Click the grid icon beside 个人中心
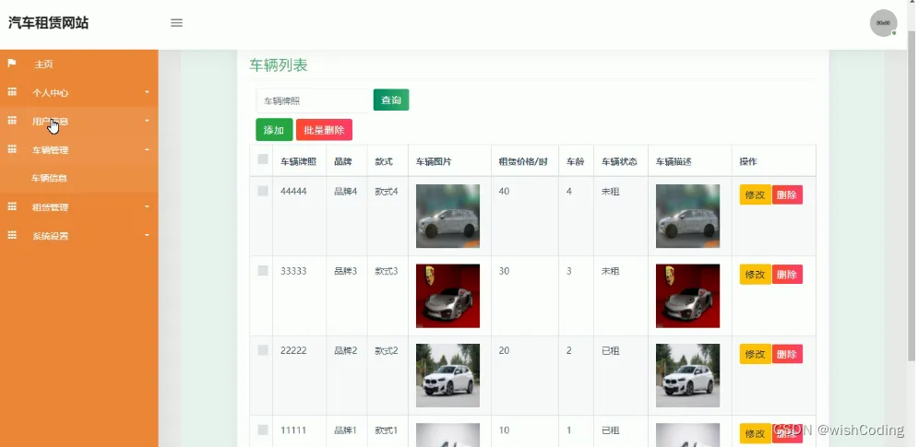 [x=12, y=92]
